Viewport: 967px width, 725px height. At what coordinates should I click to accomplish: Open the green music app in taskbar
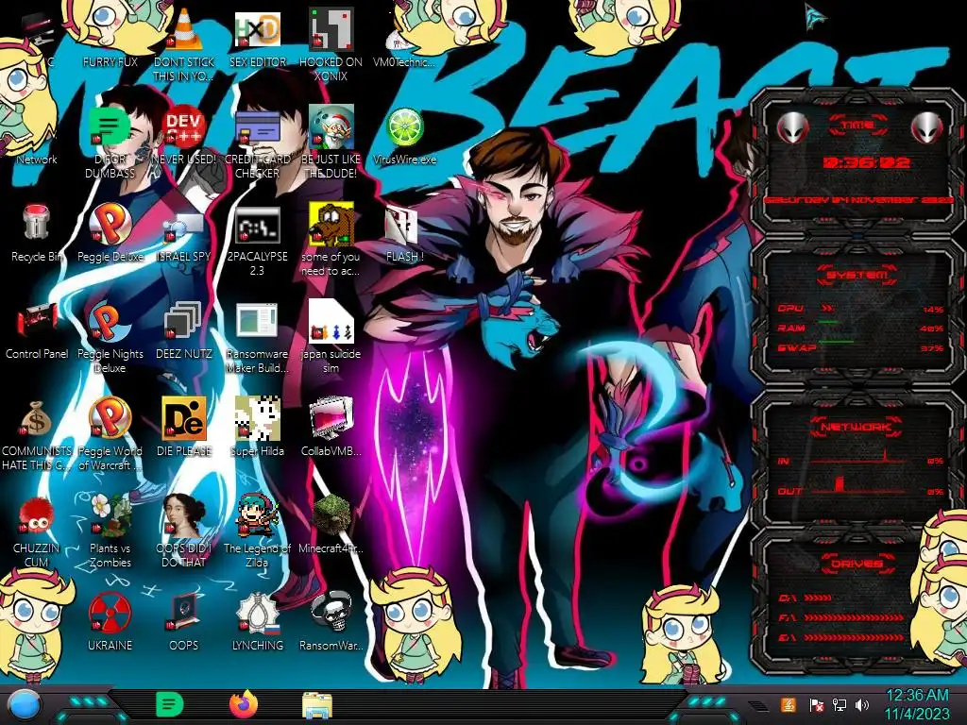coord(170,704)
